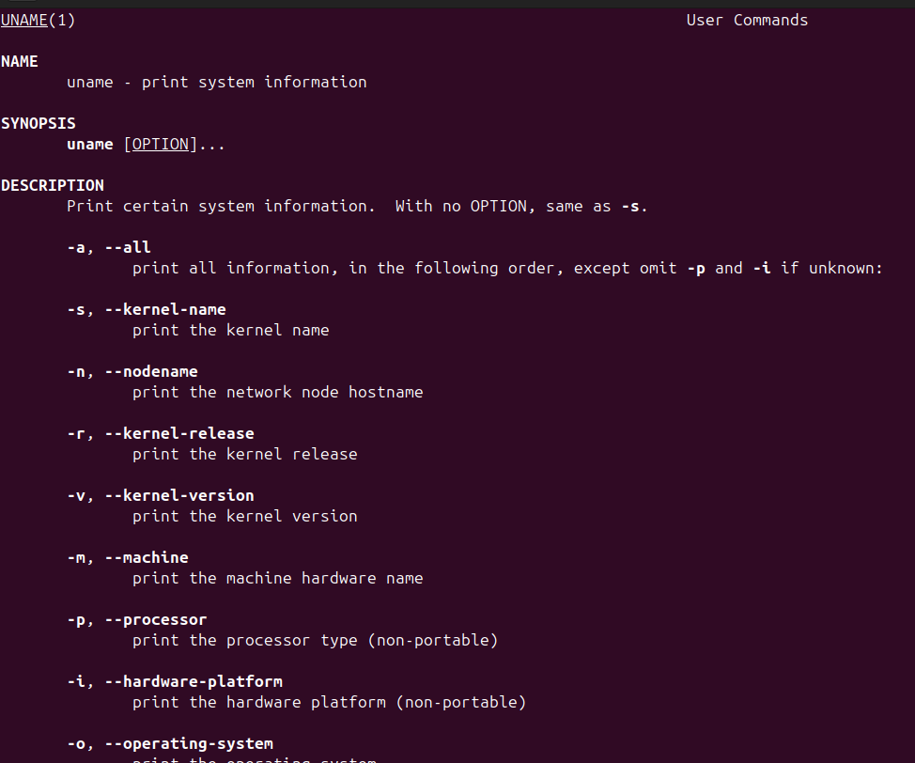
Task: Click the -m, --machine option flag
Action: pos(128,557)
